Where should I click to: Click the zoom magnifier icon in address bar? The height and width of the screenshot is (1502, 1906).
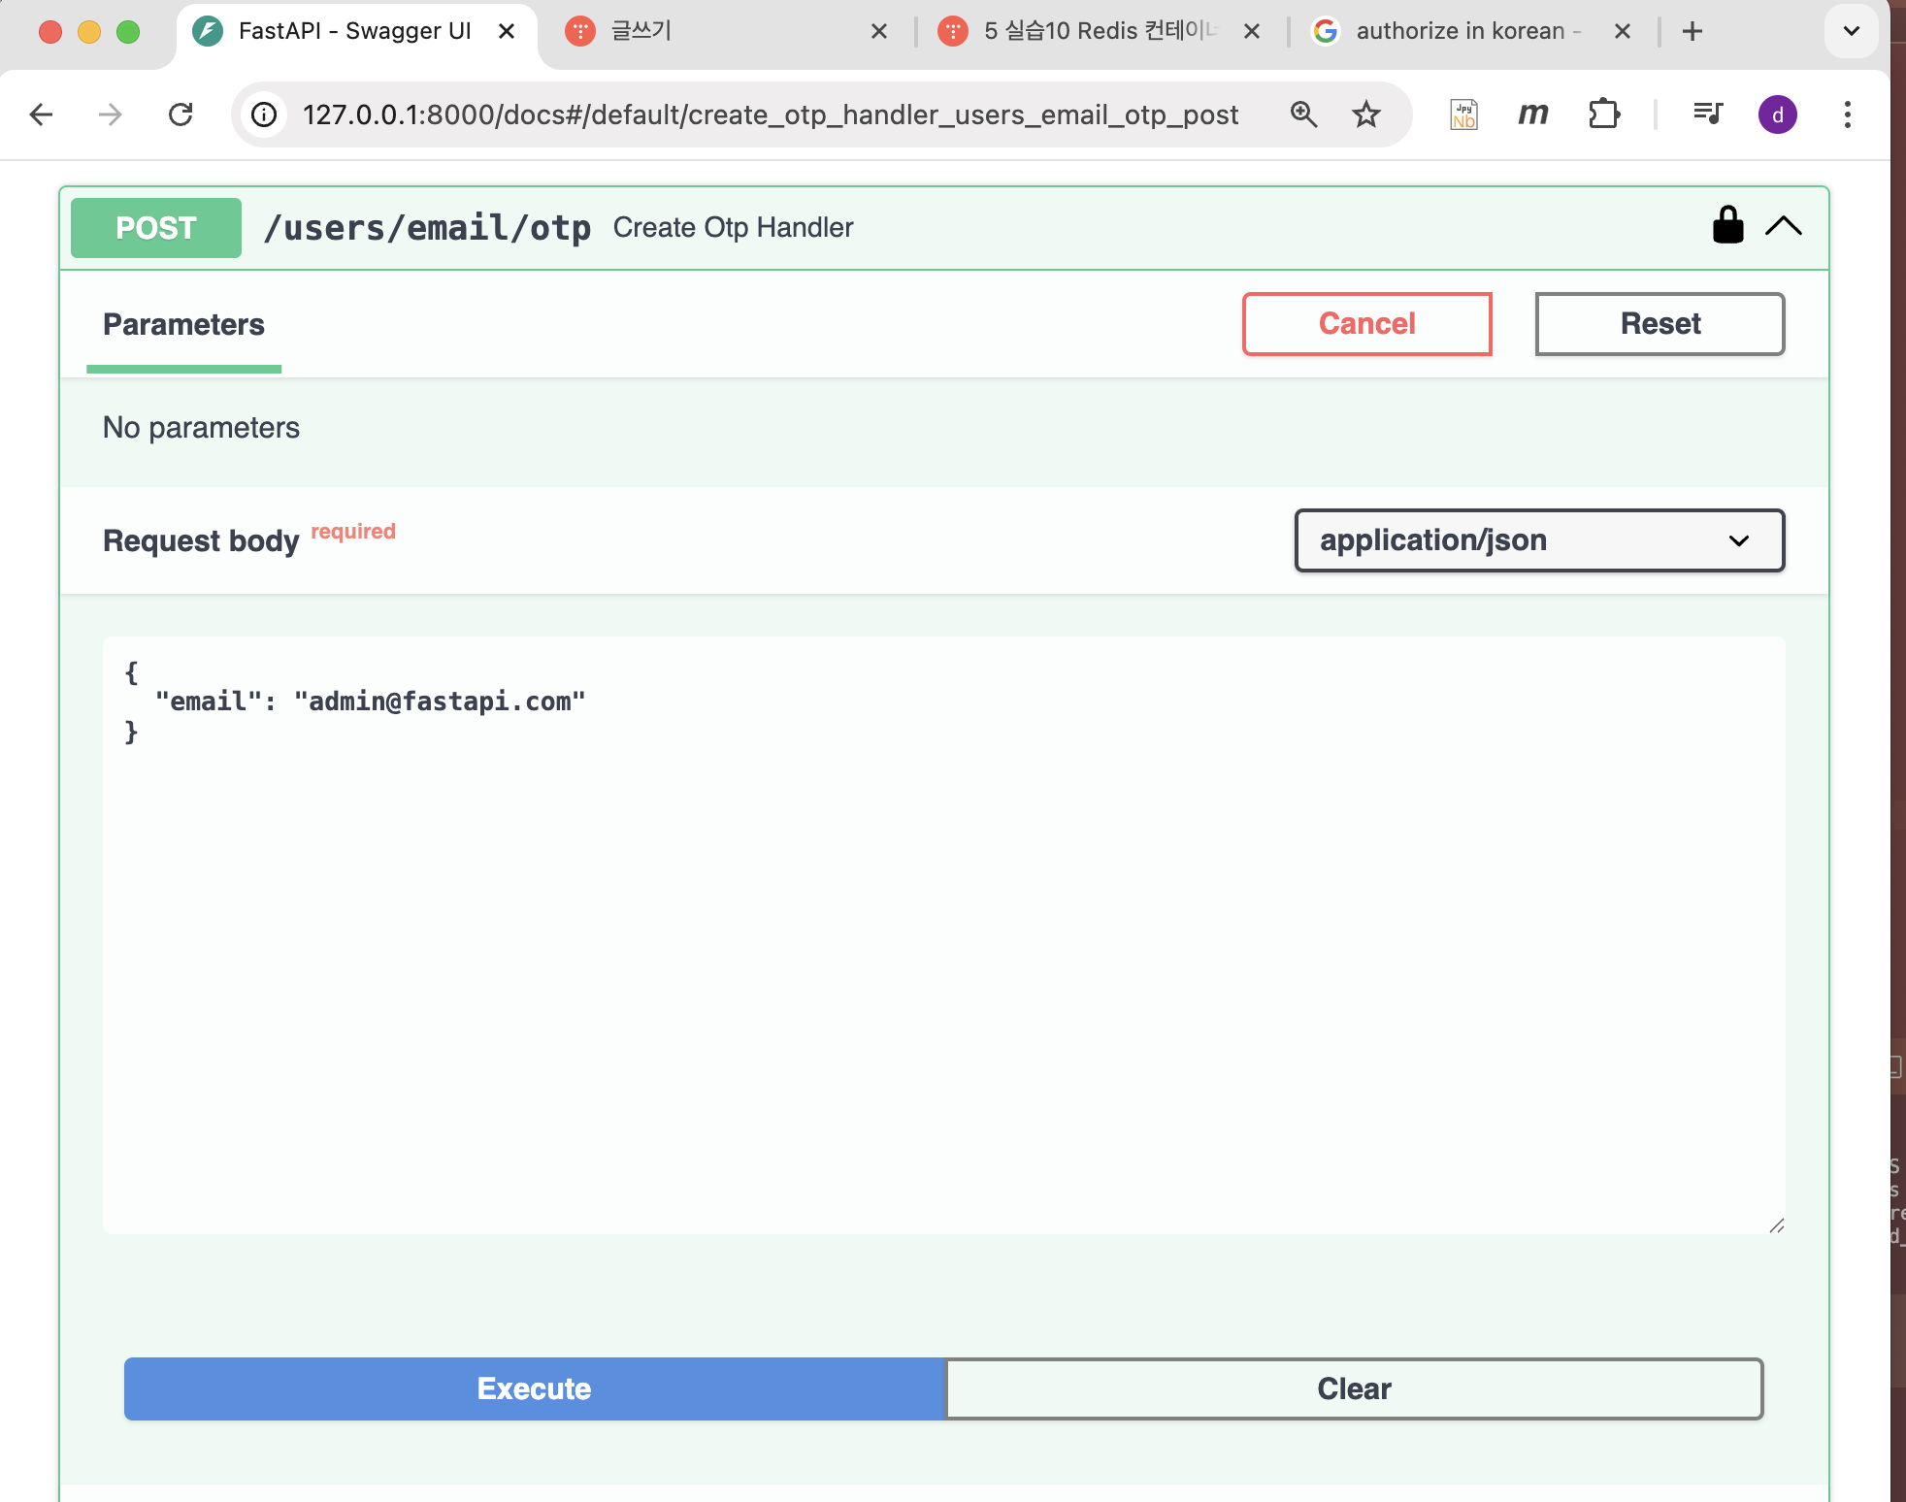(x=1303, y=114)
